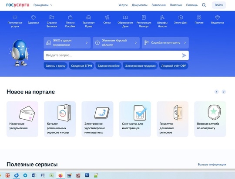Open the Платежи menu item
Screen dimensions: 235x179
point(176,5)
